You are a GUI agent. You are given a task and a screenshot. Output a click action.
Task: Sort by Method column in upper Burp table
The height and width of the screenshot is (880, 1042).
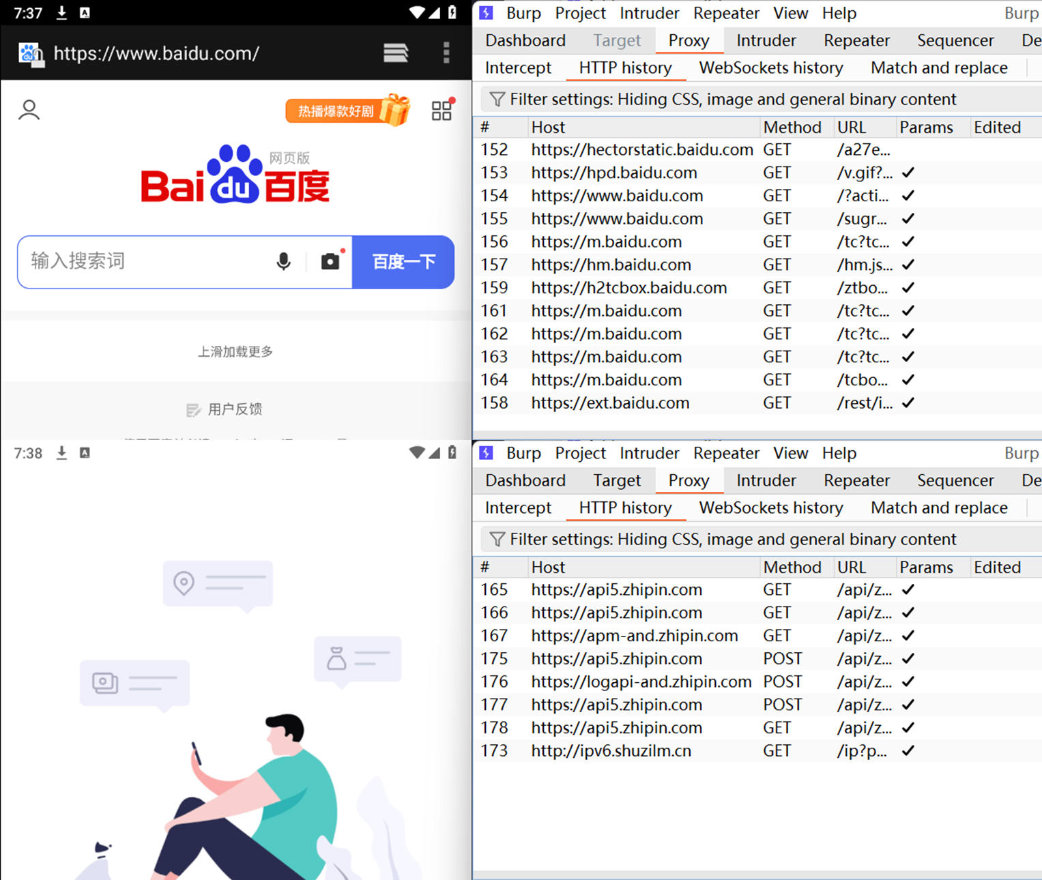pos(796,128)
